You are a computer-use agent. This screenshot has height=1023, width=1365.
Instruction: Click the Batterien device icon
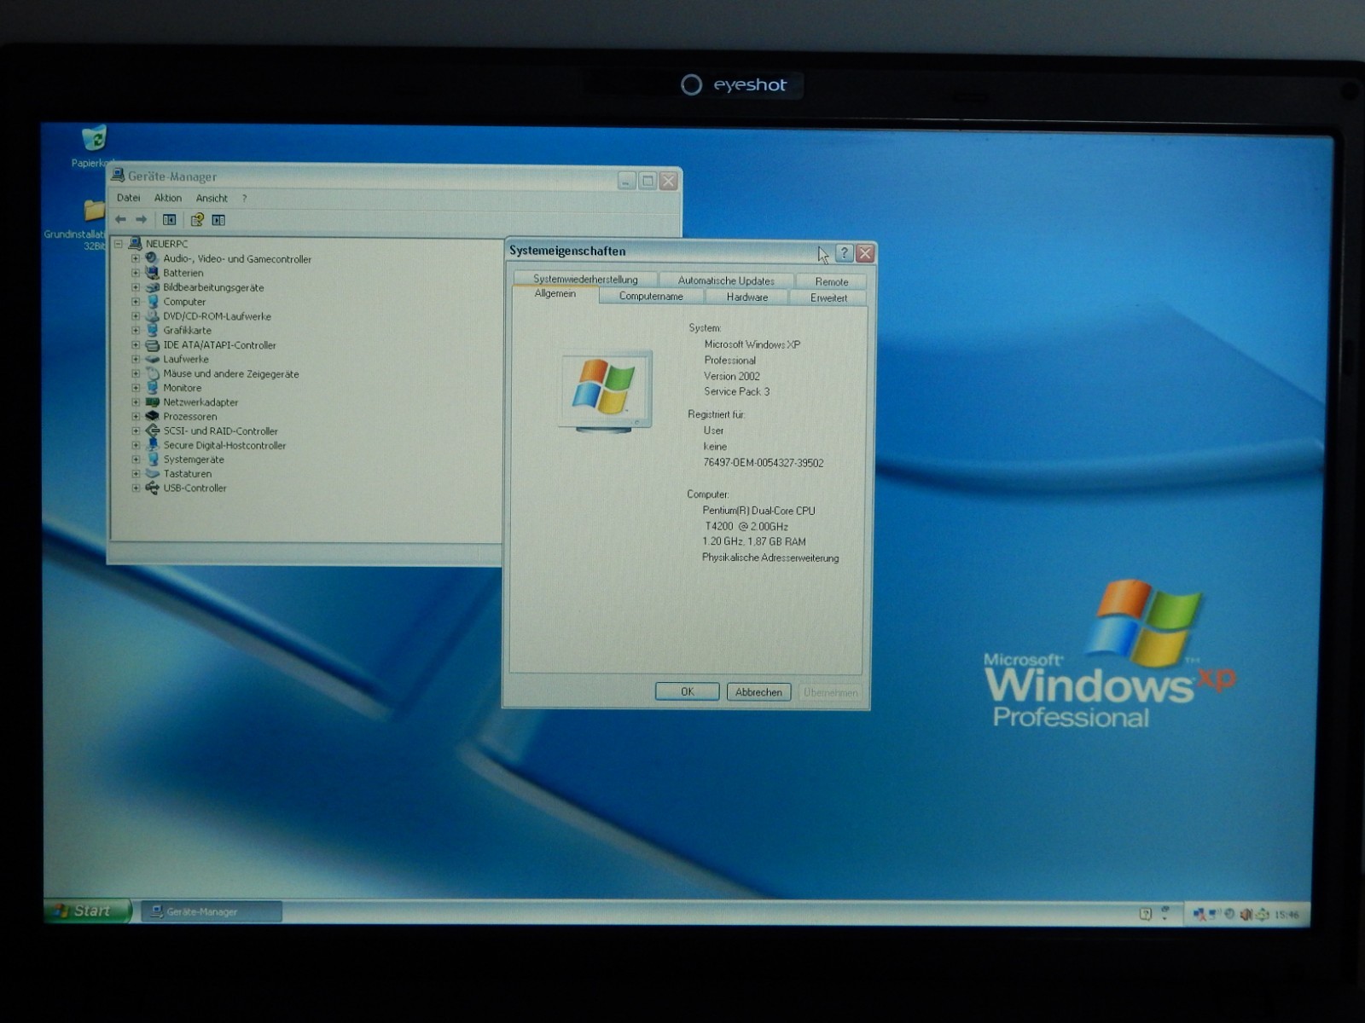[x=153, y=273]
